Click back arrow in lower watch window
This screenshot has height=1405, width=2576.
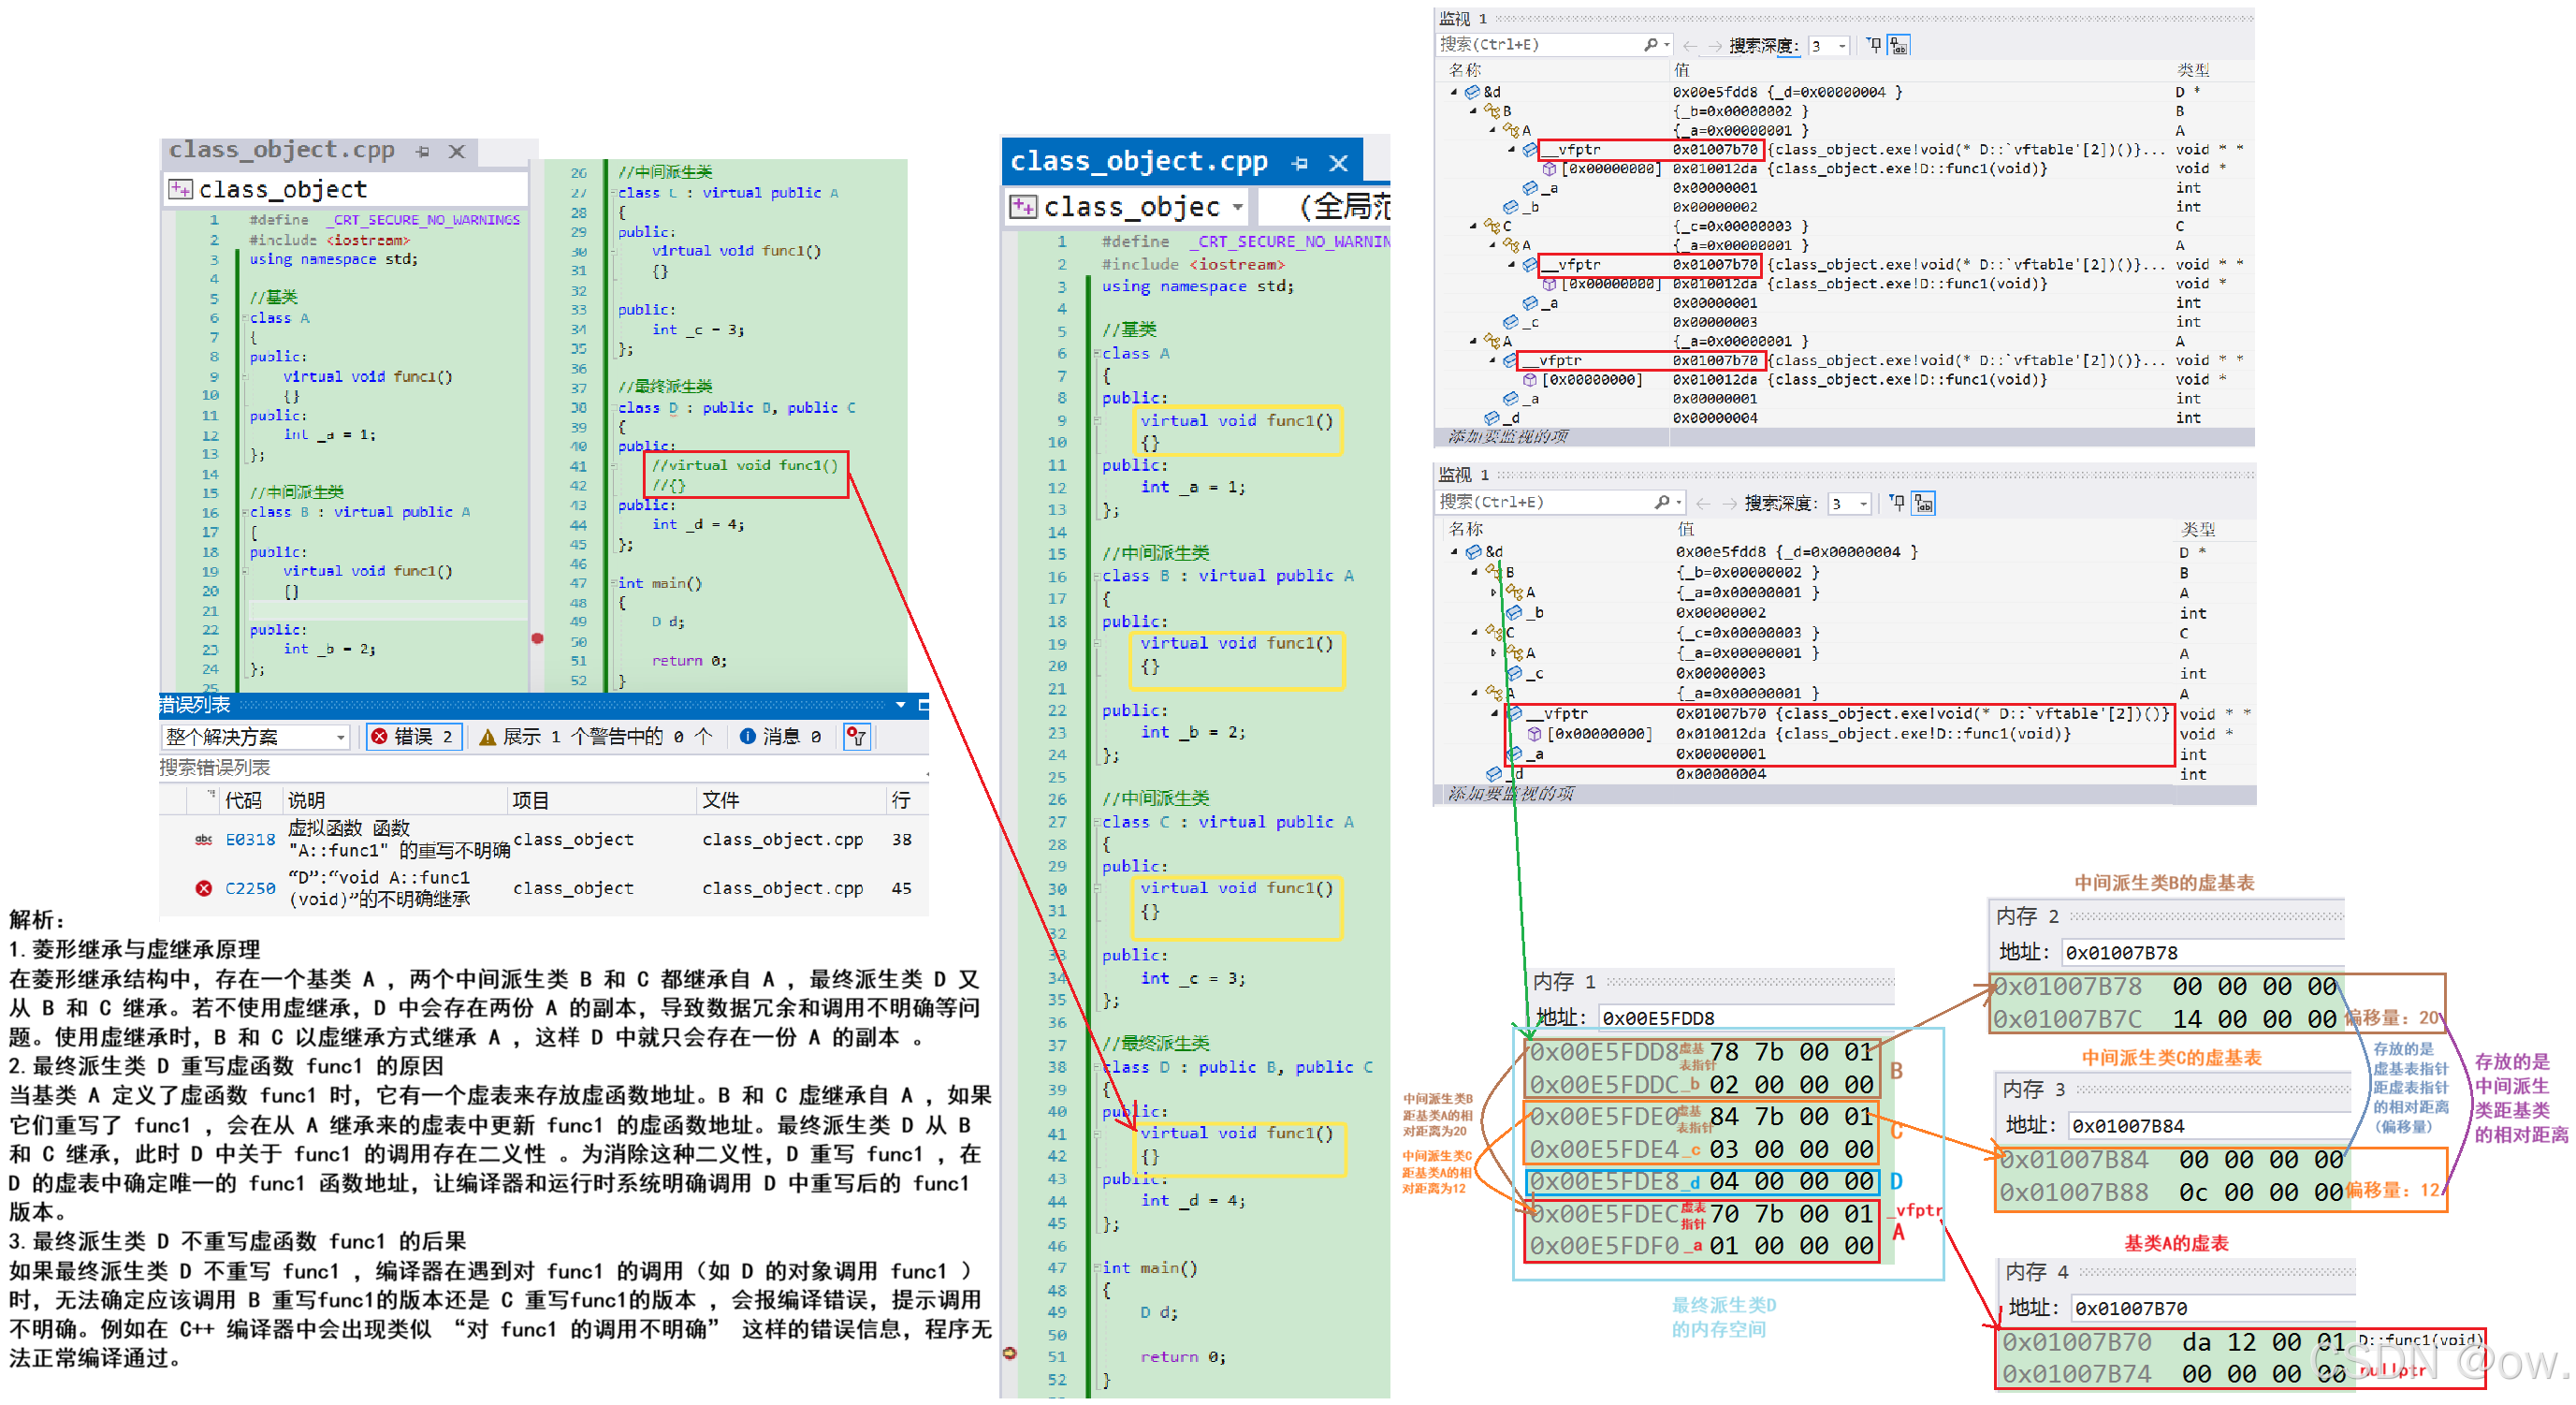(x=1703, y=504)
